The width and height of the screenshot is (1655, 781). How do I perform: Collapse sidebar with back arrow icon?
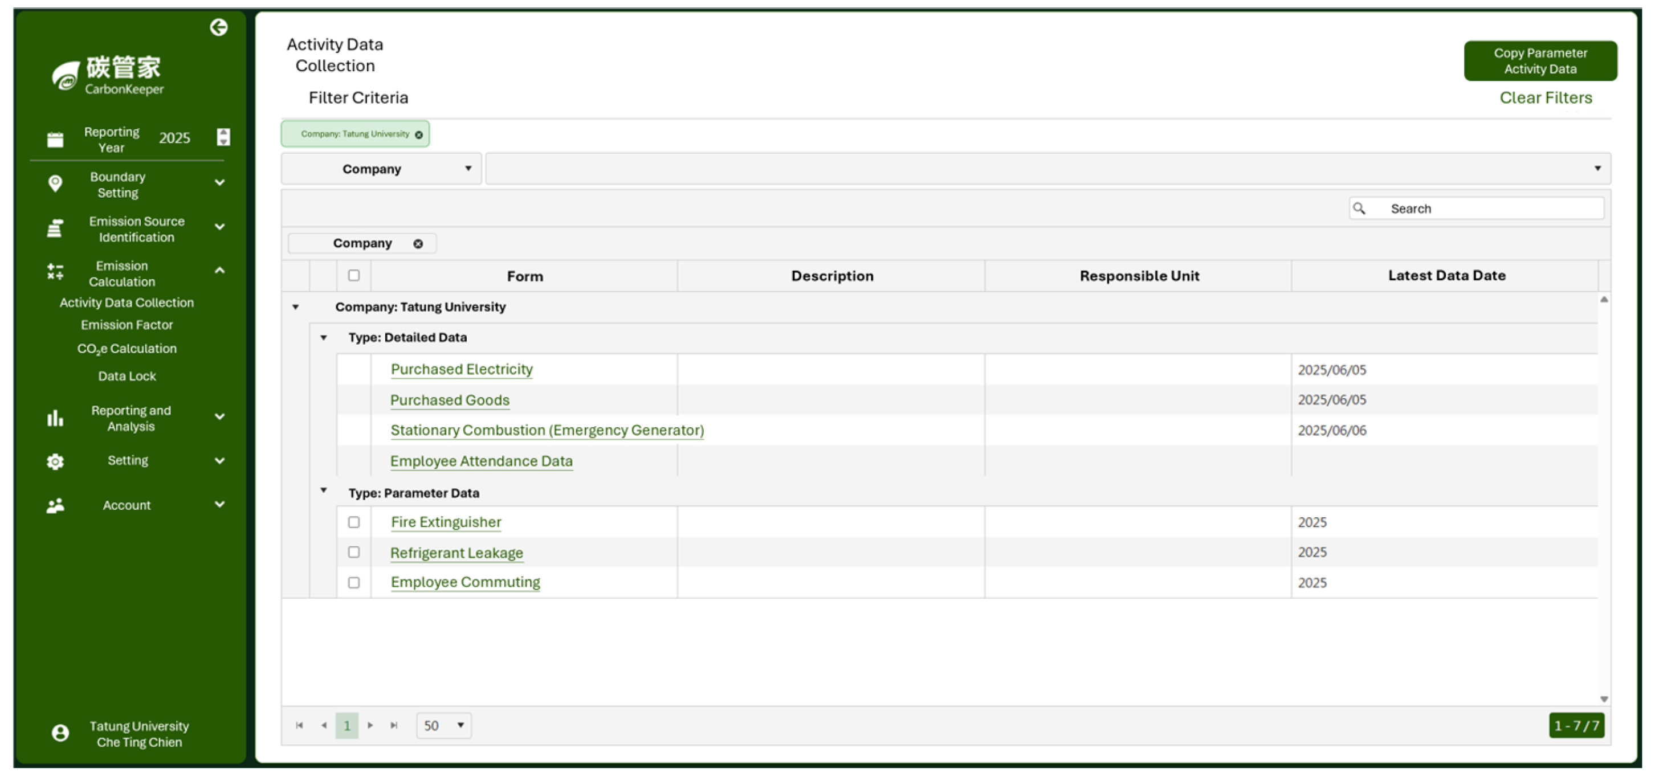click(x=218, y=27)
